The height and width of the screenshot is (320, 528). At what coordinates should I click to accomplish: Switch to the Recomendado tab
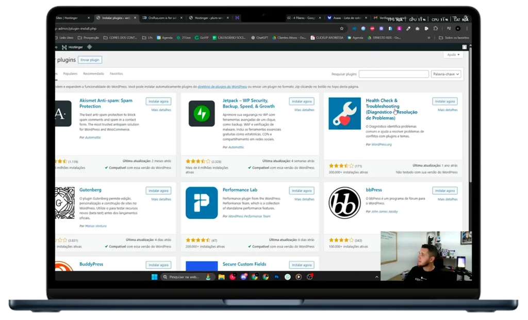click(93, 74)
